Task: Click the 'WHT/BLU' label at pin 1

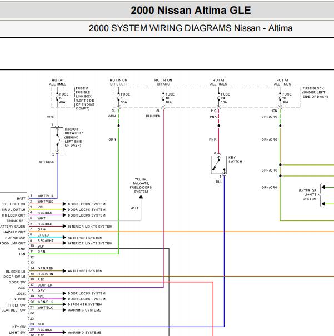Action: point(45,196)
